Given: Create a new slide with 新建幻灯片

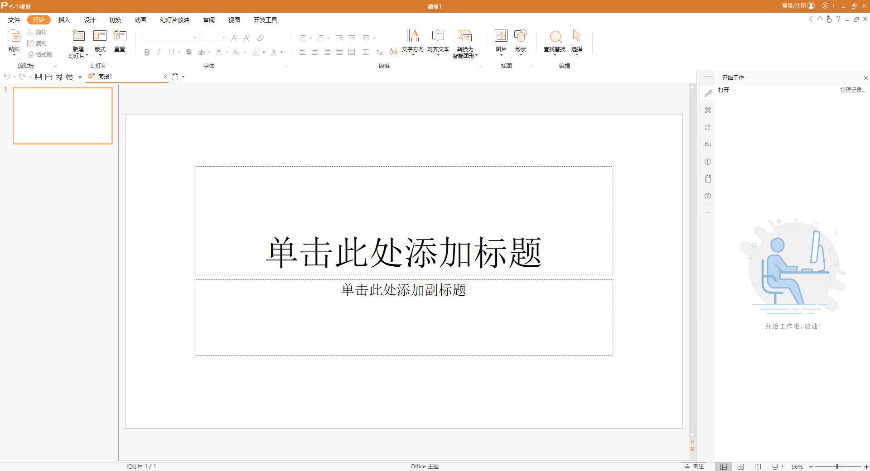Looking at the screenshot, I should 78,36.
